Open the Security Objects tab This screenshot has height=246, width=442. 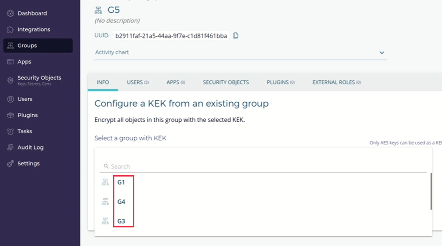pyautogui.click(x=226, y=82)
